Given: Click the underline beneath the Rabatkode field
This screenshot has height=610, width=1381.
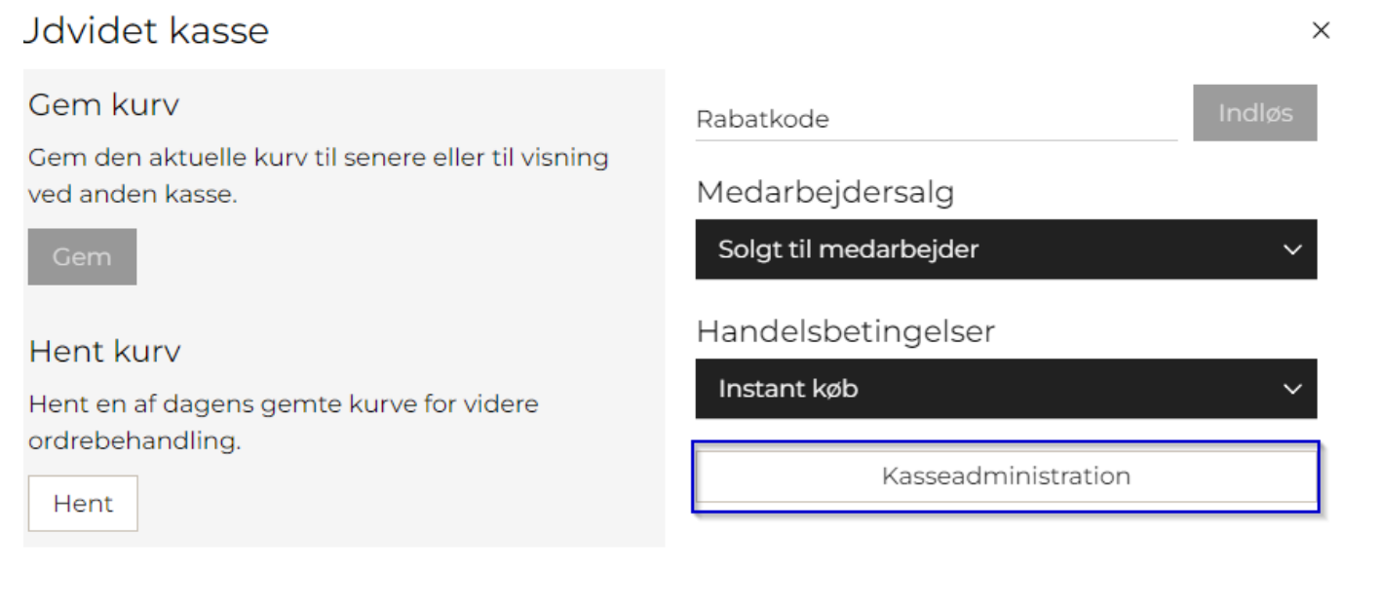Looking at the screenshot, I should tap(936, 139).
